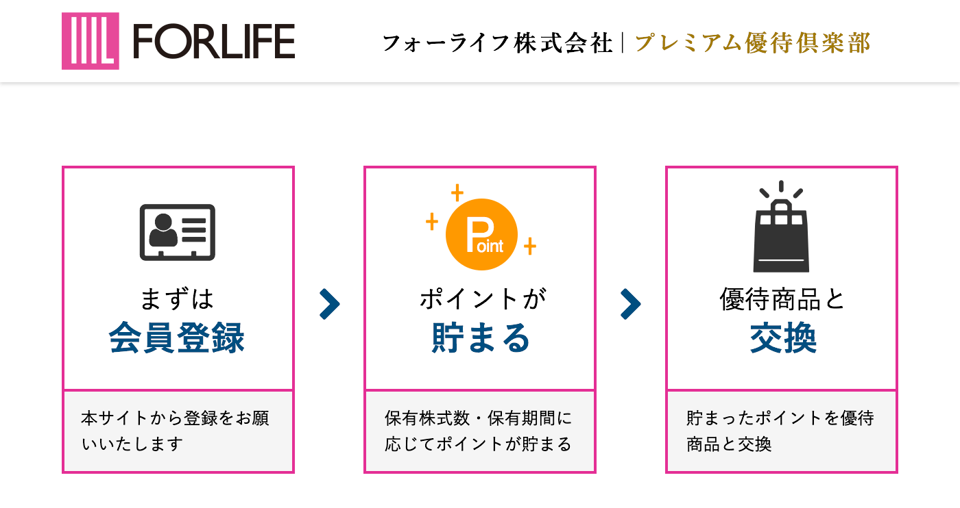Select the FORLIFE wordmark text
The height and width of the screenshot is (508, 960).
pos(213,42)
